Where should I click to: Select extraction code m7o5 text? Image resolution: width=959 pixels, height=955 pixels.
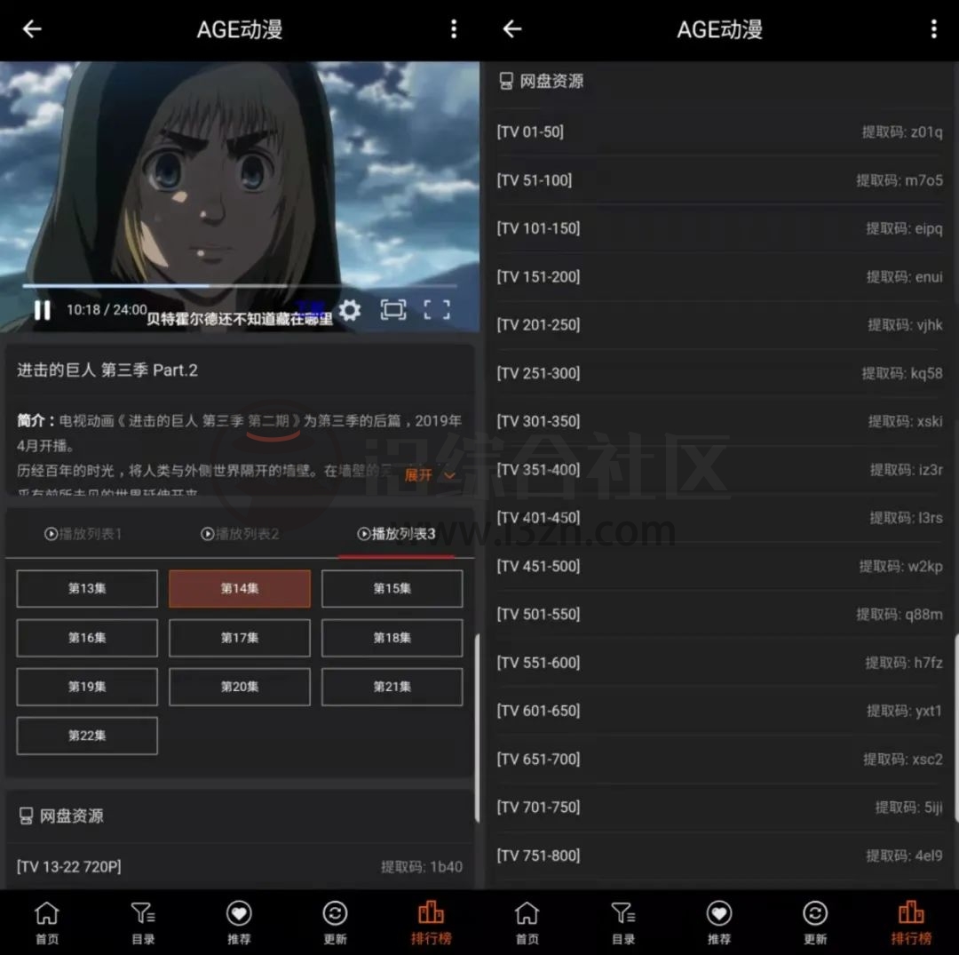(899, 180)
